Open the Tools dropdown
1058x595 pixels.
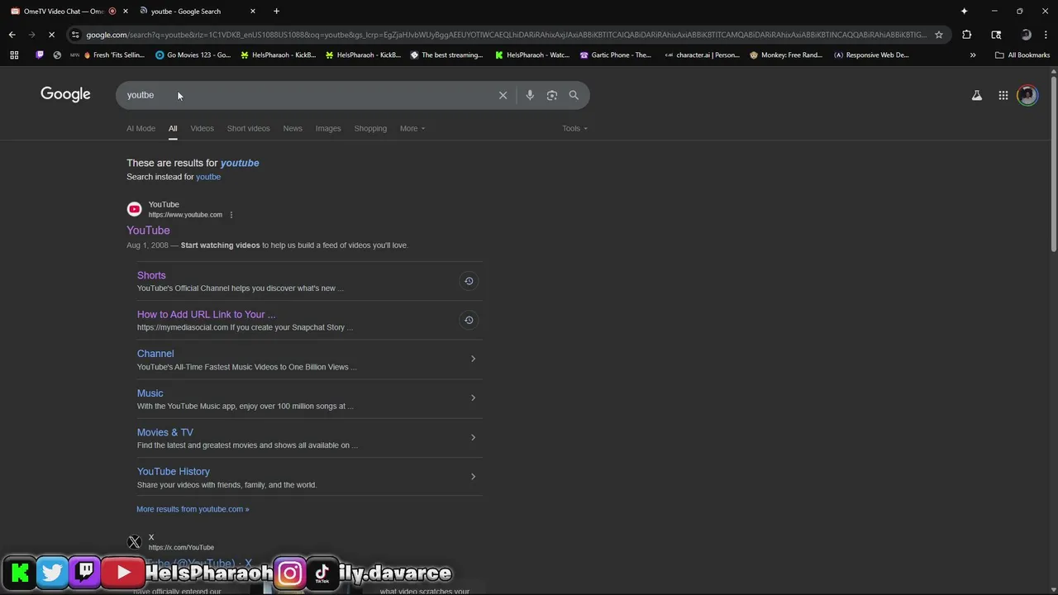coord(575,128)
